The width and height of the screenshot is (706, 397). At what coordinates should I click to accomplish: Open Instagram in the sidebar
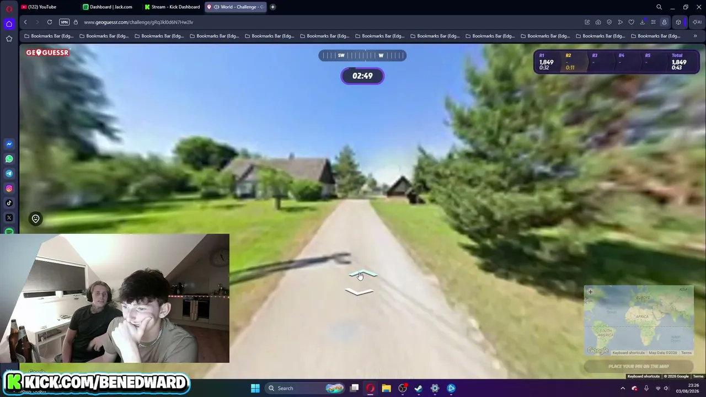(x=9, y=189)
